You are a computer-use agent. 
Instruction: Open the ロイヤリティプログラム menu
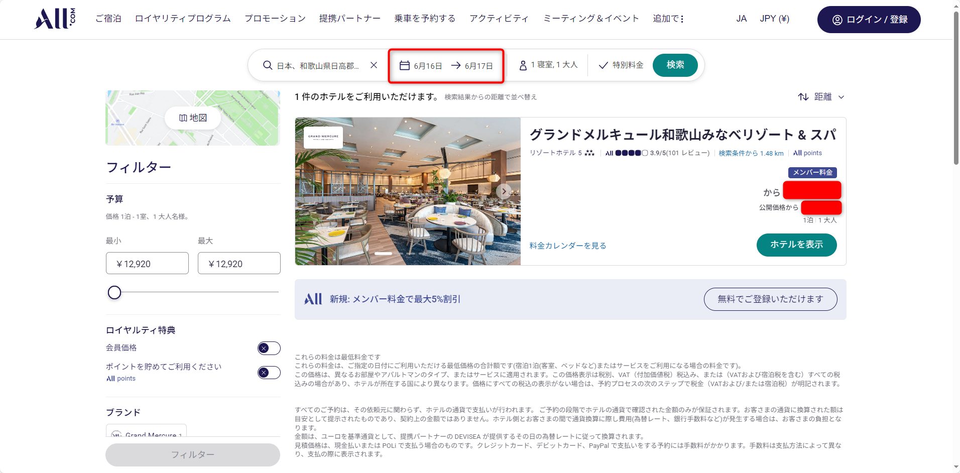(x=183, y=19)
